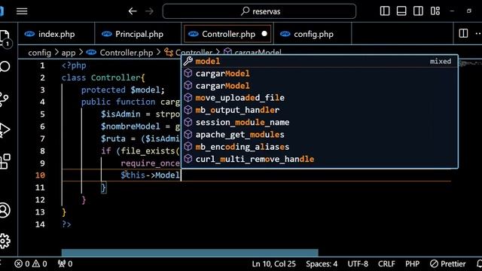Toggle the primary side bar layout icon
The image size is (482, 271).
[x=385, y=11]
